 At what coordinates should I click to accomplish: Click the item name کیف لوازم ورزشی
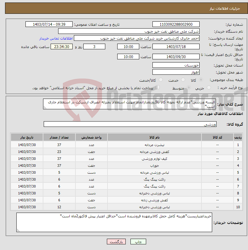tap(154, 159)
